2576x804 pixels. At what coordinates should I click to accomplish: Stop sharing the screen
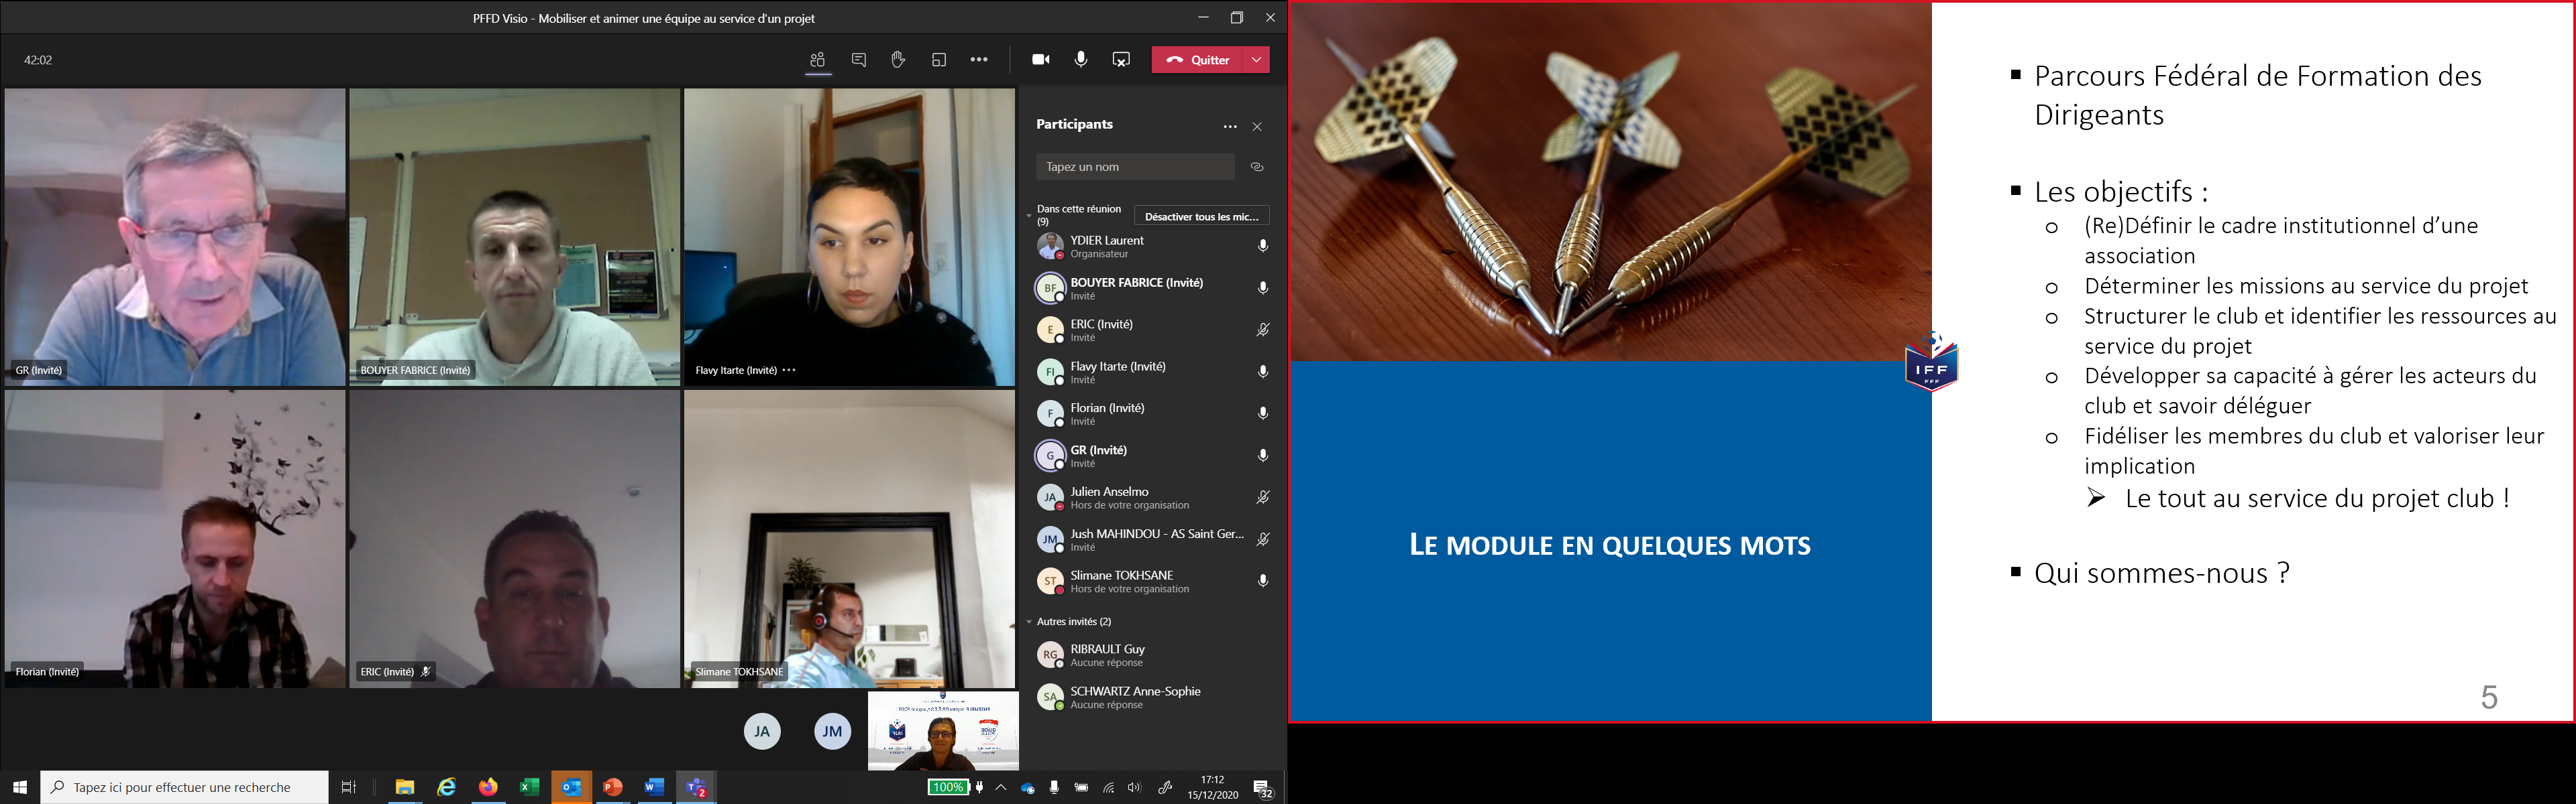coord(1121,60)
